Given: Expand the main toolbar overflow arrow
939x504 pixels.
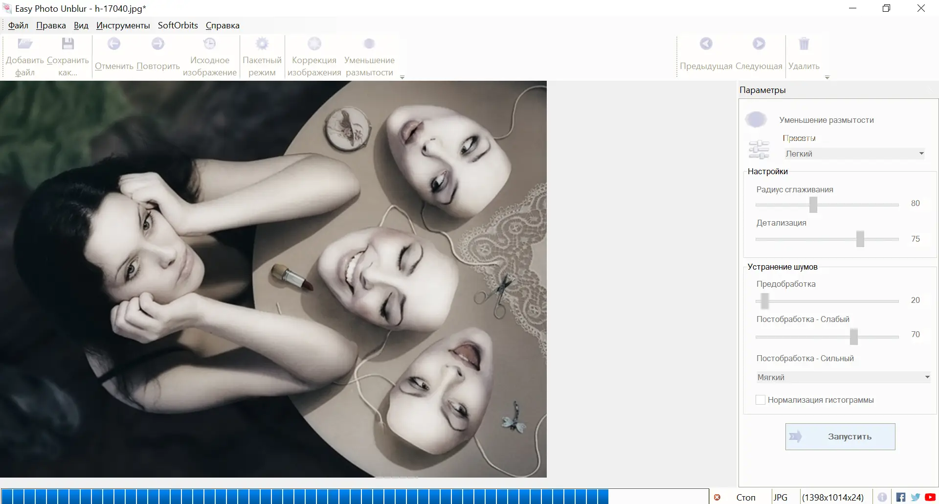Looking at the screenshot, I should click(402, 77).
